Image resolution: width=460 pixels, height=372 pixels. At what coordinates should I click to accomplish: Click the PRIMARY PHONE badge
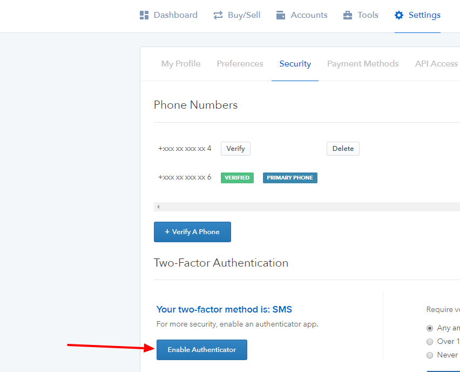pos(290,177)
